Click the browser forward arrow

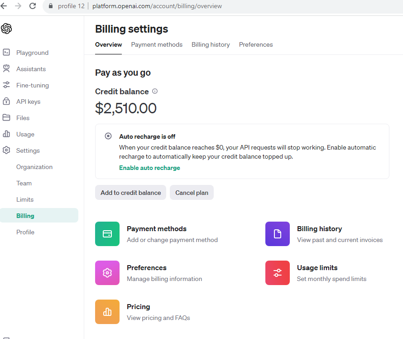click(18, 6)
